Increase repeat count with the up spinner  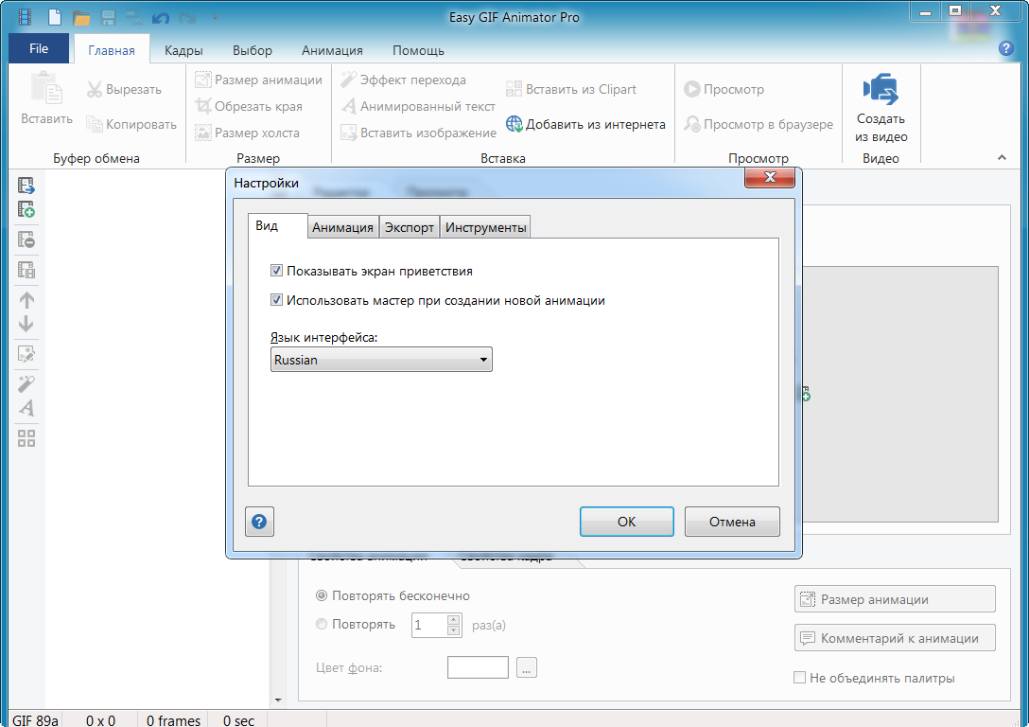click(x=453, y=620)
